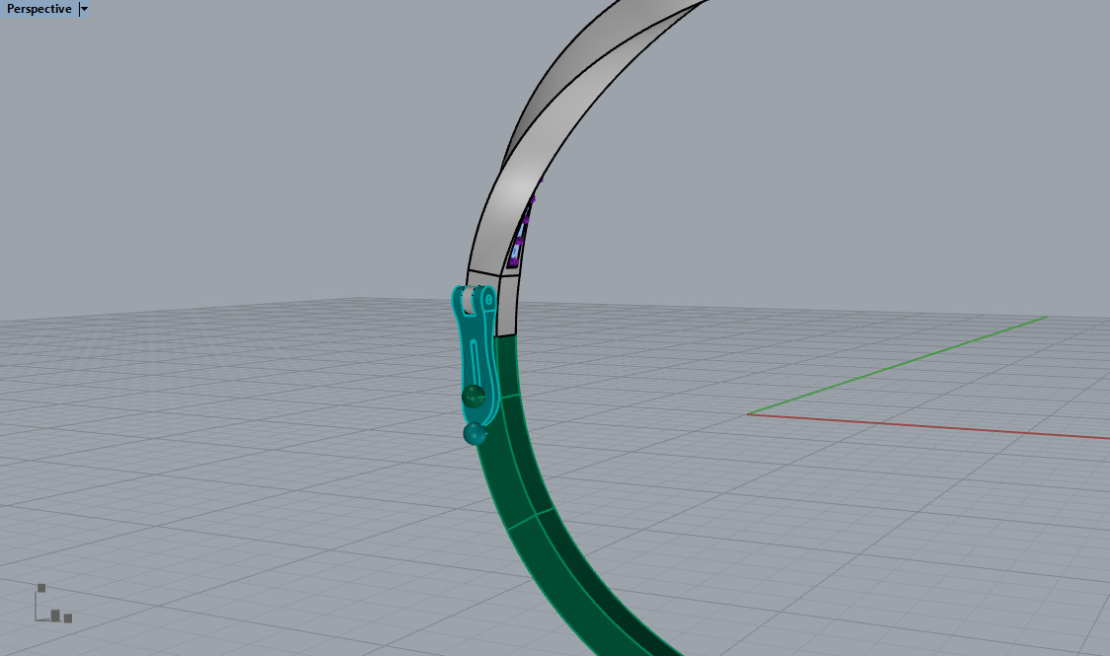1110x656 pixels.
Task: Click the world axes icon
Action: click(53, 604)
